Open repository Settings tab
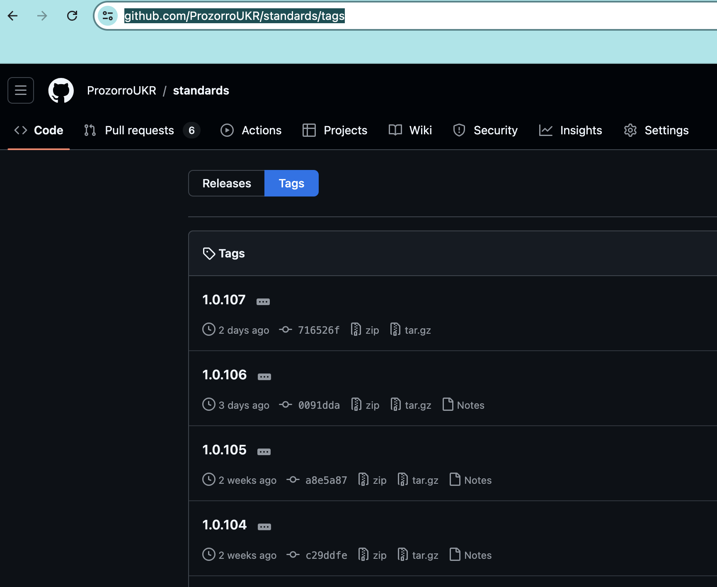The image size is (717, 587). pos(656,130)
